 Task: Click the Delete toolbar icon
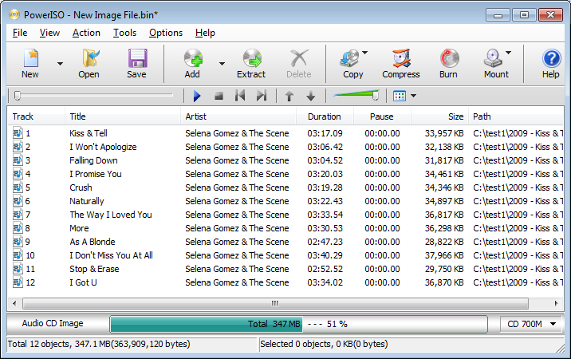299,58
